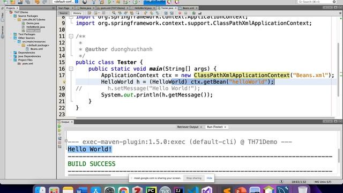Click the Output horizontal scrollbar
This screenshot has width=343, height=193.
click(90, 175)
